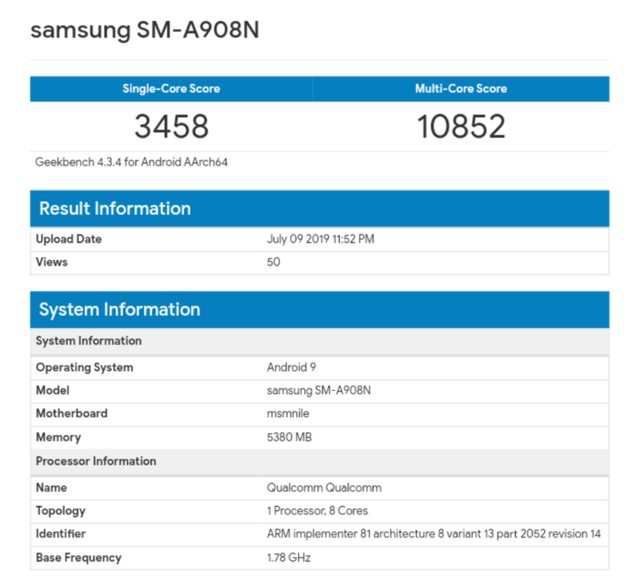Image resolution: width=637 pixels, height=579 pixels.
Task: Select the Upload Date label
Action: (69, 239)
